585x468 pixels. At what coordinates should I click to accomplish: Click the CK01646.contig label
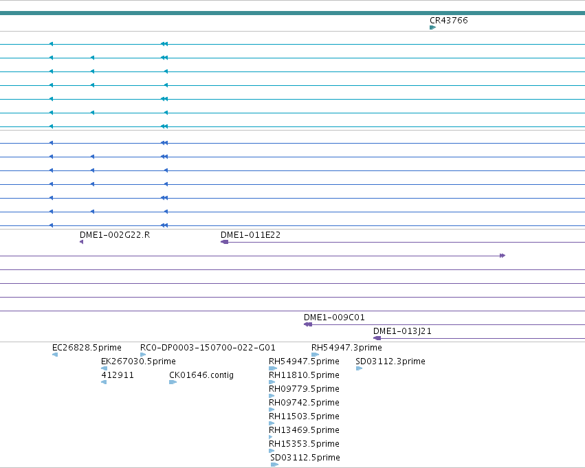point(201,375)
